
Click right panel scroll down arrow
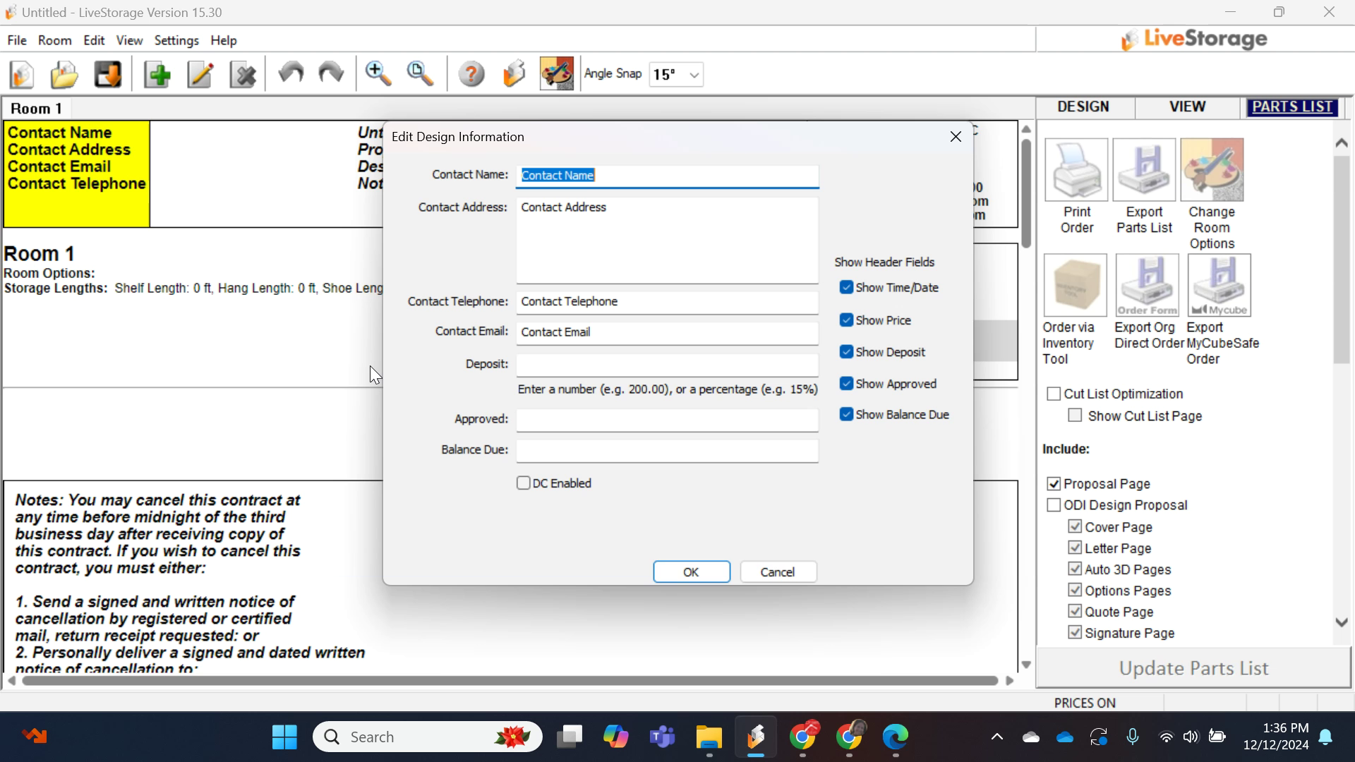click(x=1342, y=622)
